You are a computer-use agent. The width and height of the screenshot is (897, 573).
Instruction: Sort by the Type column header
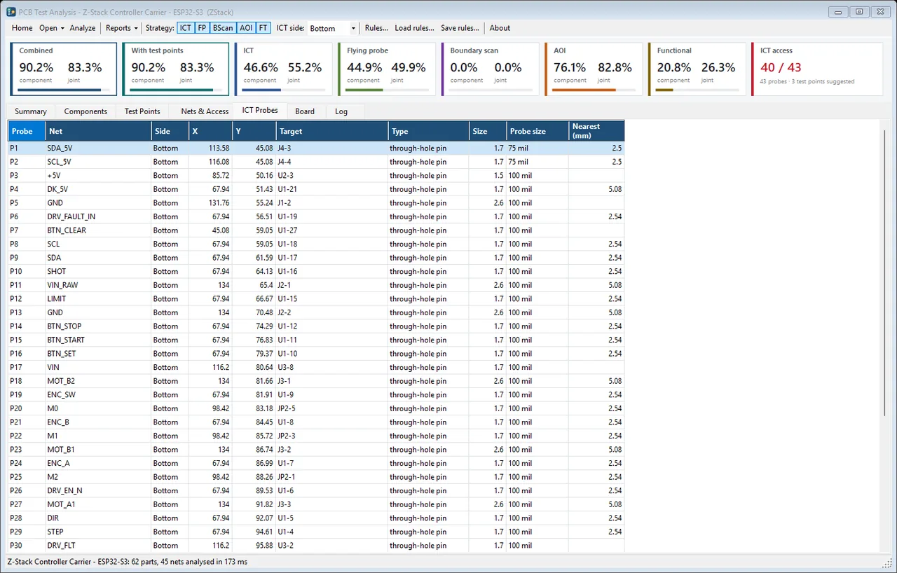coord(429,131)
